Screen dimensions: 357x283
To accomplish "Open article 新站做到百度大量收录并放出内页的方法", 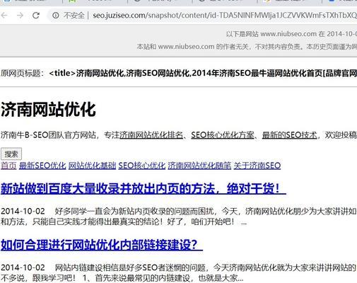I will [x=144, y=189].
